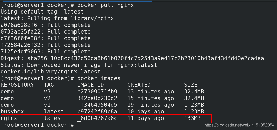
Task: Click the TAG column header
Action: coord(49,85)
